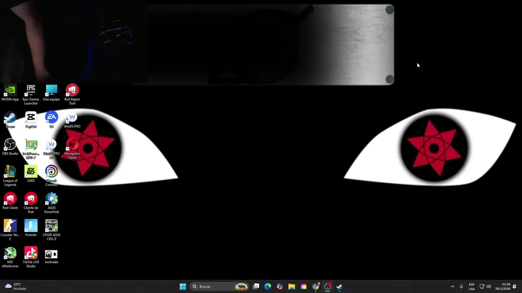The image size is (522, 293).
Task: Select the WinDS PRO FX shortcut
Action: click(x=51, y=149)
